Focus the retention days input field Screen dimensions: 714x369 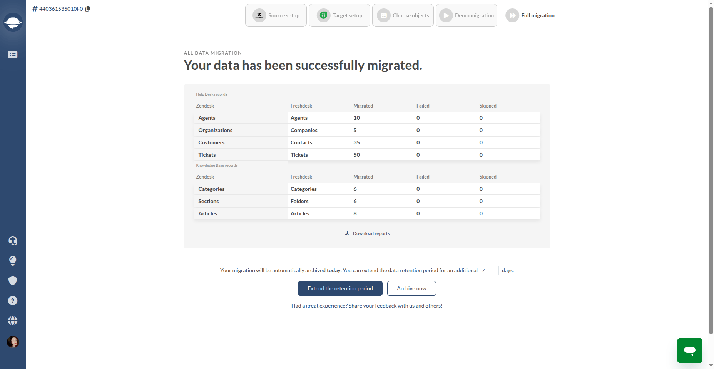coord(489,270)
